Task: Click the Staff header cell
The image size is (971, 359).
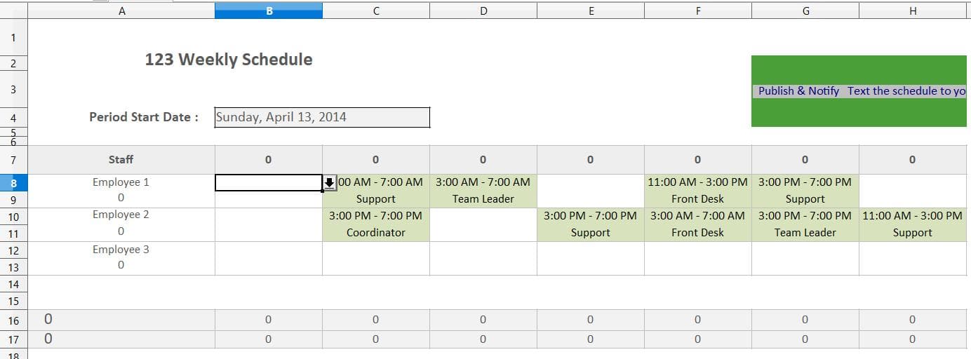Action: click(x=121, y=160)
